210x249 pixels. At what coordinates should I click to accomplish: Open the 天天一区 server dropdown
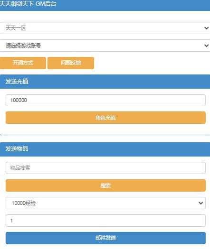click(105, 28)
